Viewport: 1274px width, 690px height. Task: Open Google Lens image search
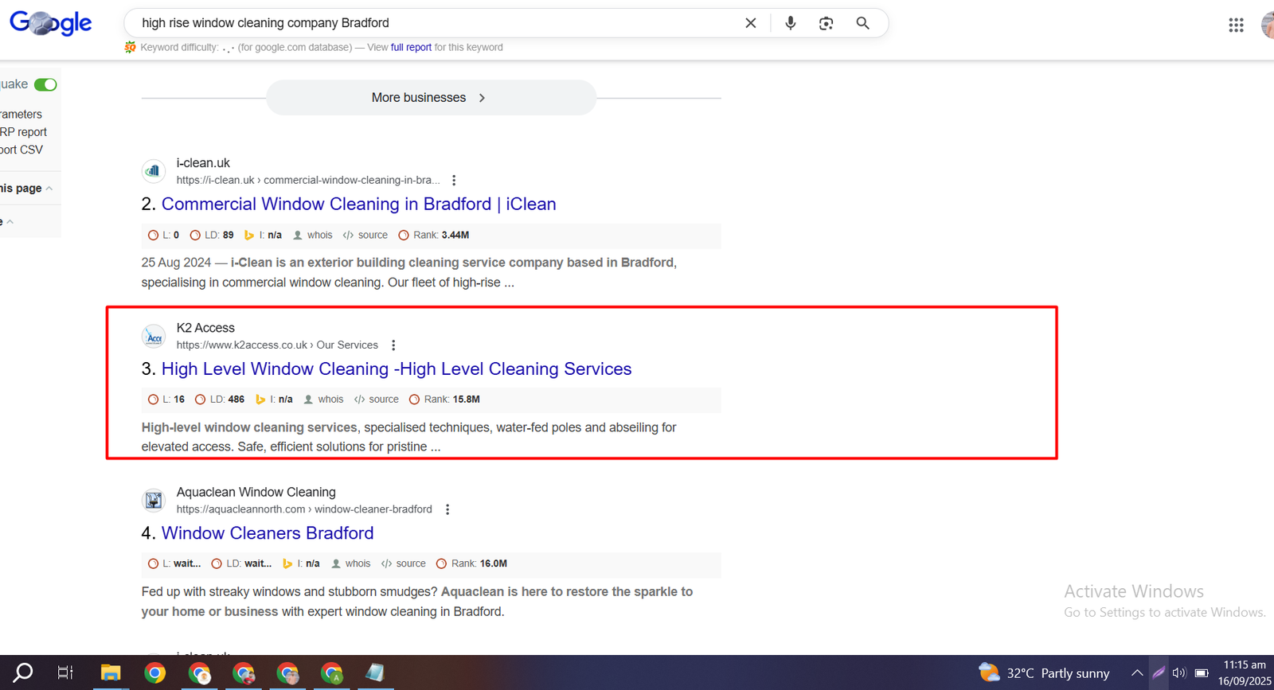pyautogui.click(x=826, y=23)
